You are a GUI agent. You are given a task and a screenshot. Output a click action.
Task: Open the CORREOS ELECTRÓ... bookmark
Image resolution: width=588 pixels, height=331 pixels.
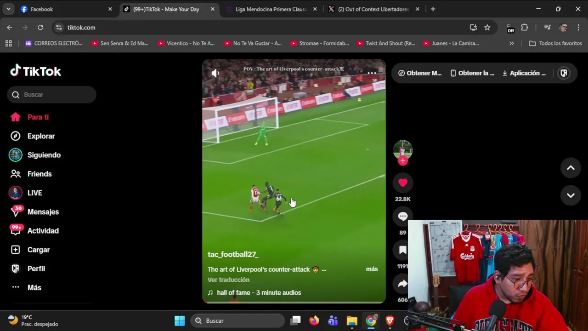click(54, 43)
